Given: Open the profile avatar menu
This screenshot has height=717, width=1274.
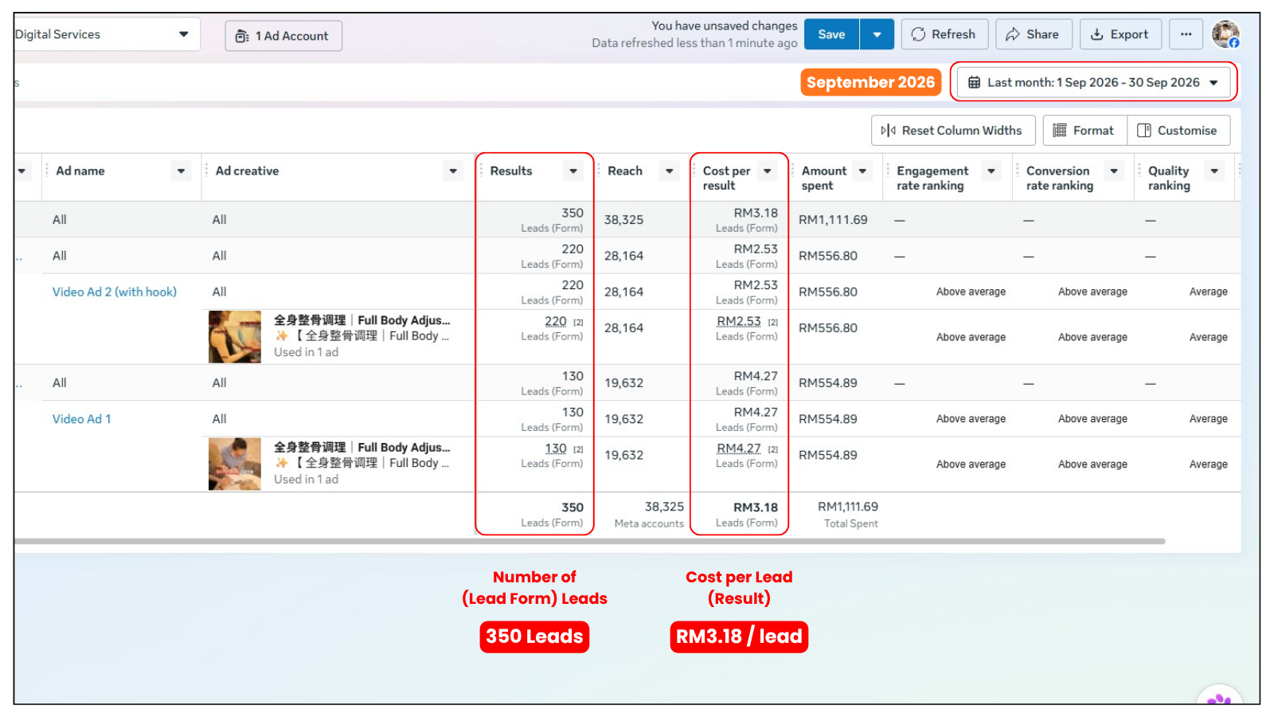Looking at the screenshot, I should point(1225,34).
